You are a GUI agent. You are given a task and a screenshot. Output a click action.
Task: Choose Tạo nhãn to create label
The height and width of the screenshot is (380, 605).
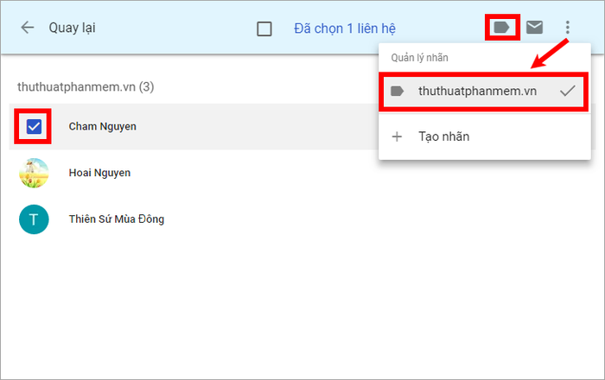pyautogui.click(x=485, y=136)
